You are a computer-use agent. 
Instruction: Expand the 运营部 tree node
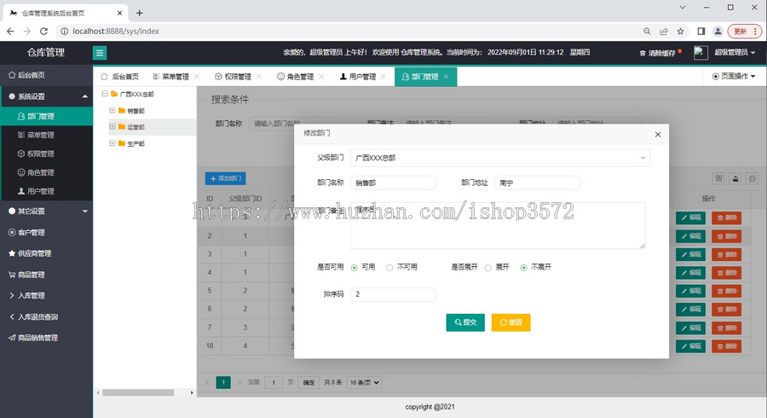pyautogui.click(x=112, y=127)
